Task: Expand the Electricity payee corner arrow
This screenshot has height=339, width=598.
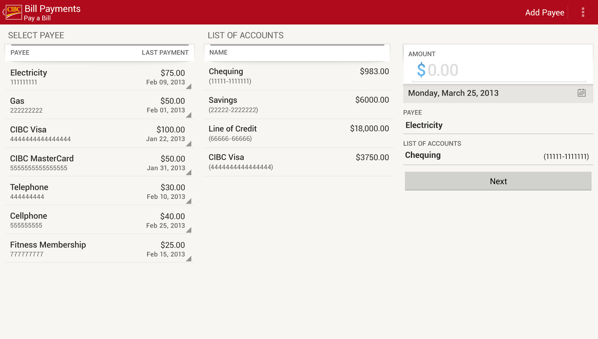Action: (x=189, y=86)
